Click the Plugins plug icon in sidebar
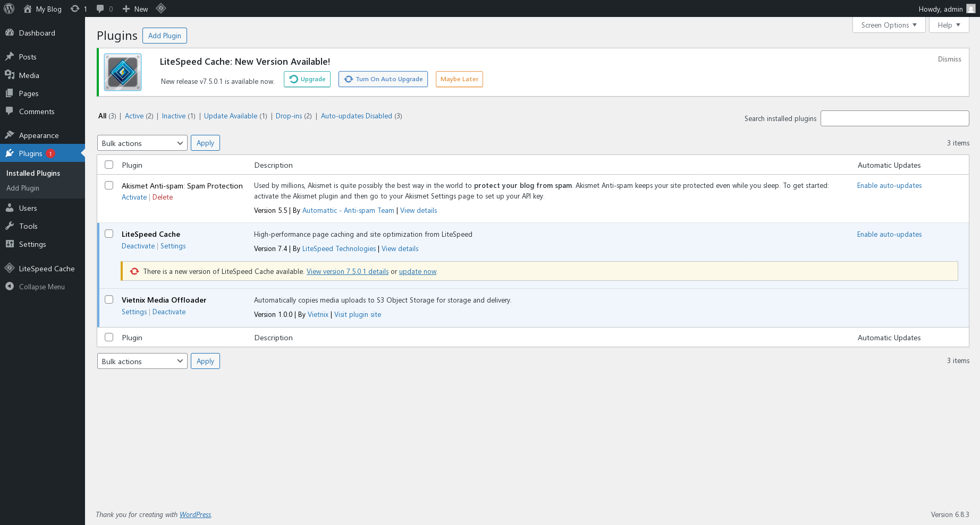The height and width of the screenshot is (525, 980). click(x=11, y=153)
